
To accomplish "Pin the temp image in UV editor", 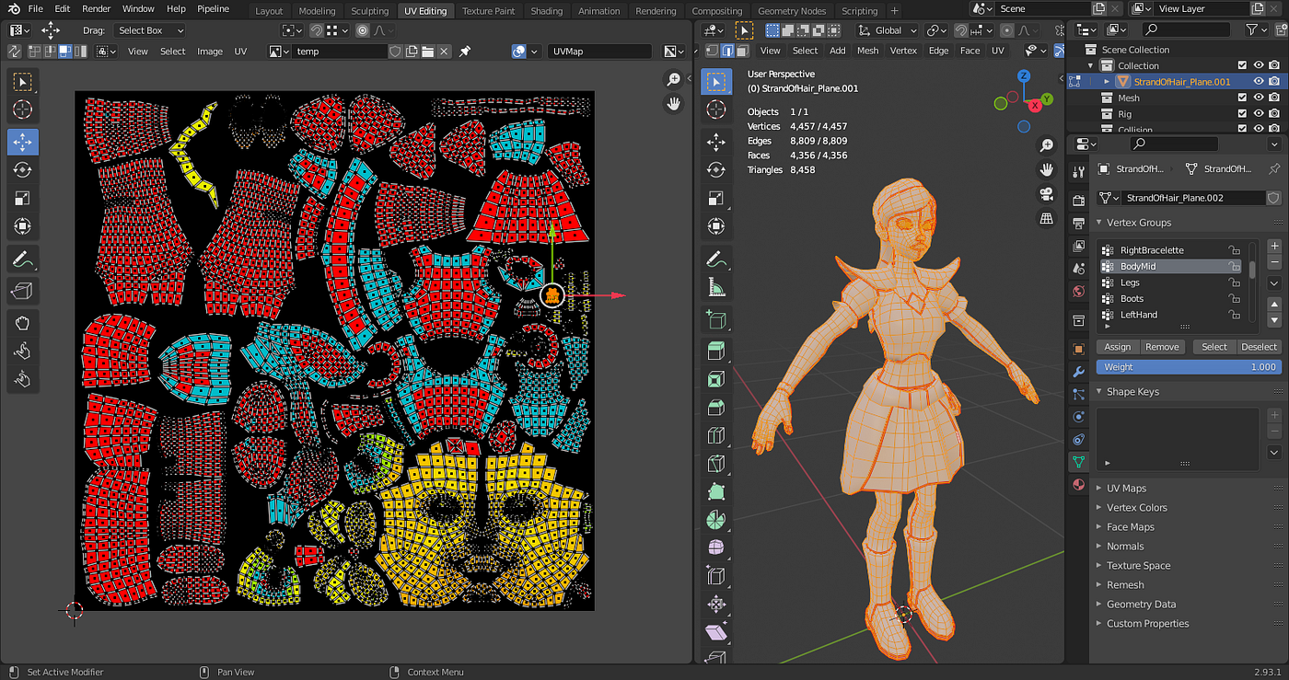I will click(466, 52).
